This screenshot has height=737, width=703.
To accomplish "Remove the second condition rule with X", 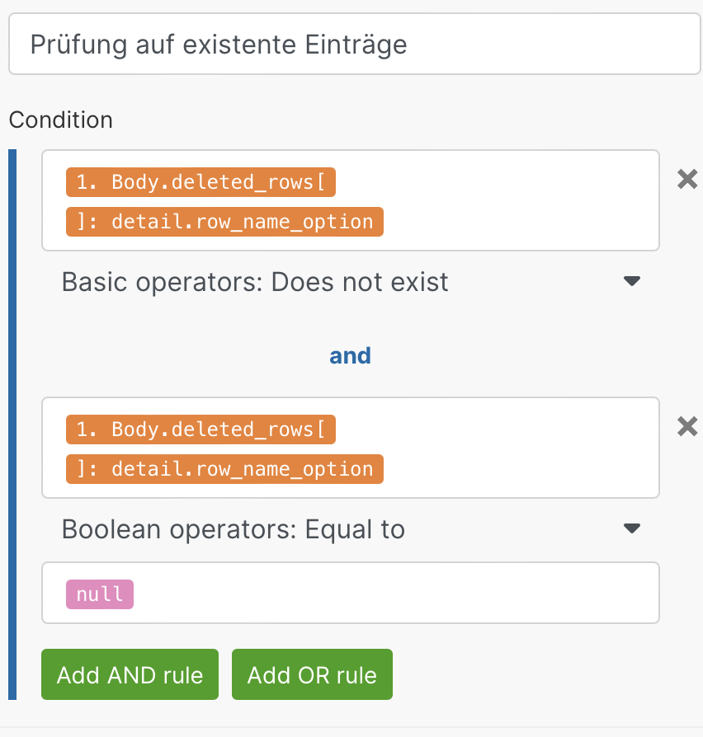I will [686, 426].
